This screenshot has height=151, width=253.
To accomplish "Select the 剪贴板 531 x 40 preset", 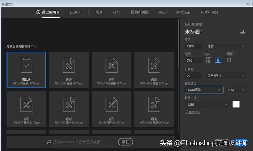I will coord(26,70).
